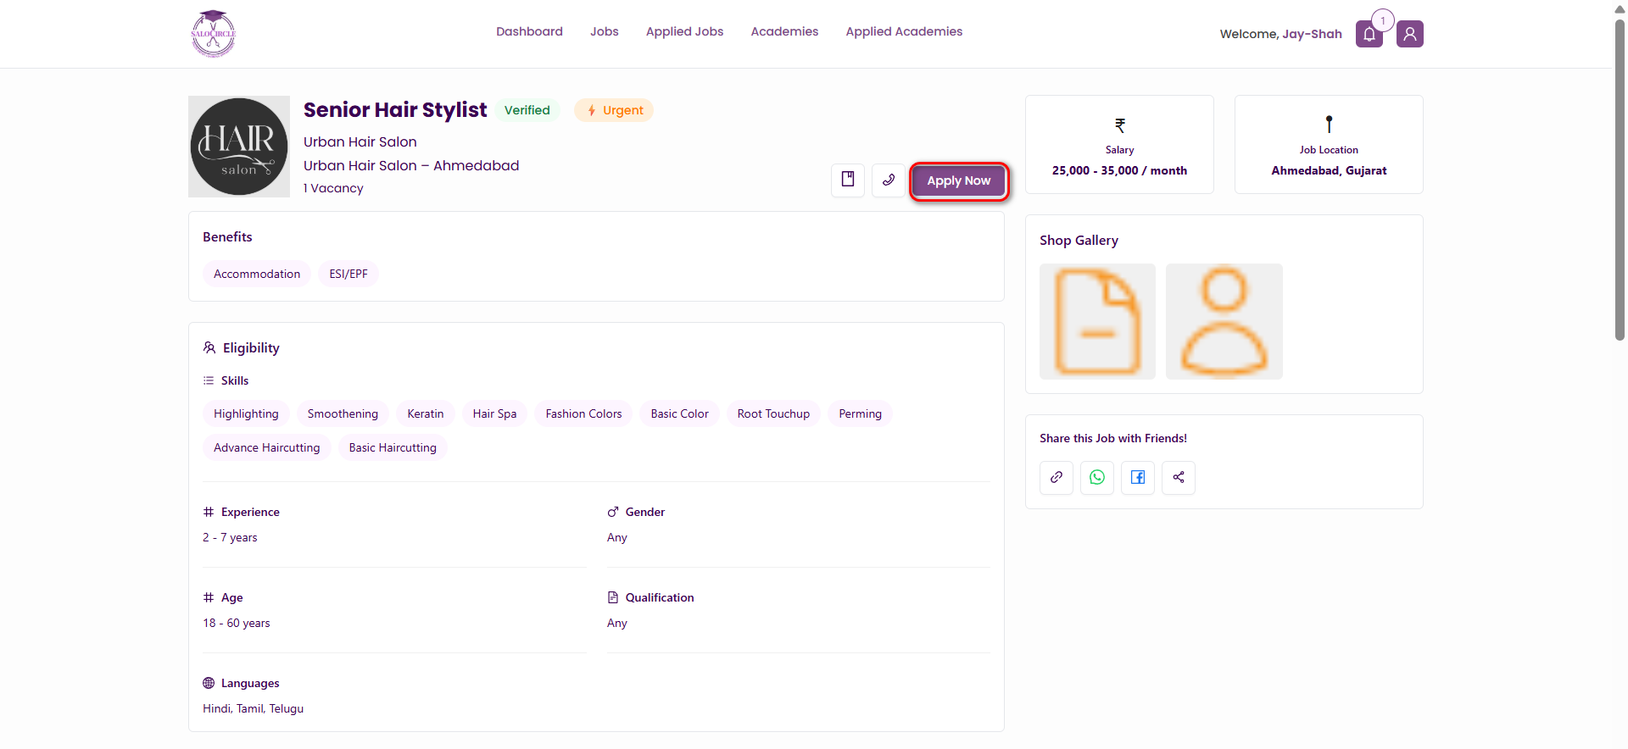1628x749 pixels.
Task: Click the Apply Now button
Action: coord(959,180)
